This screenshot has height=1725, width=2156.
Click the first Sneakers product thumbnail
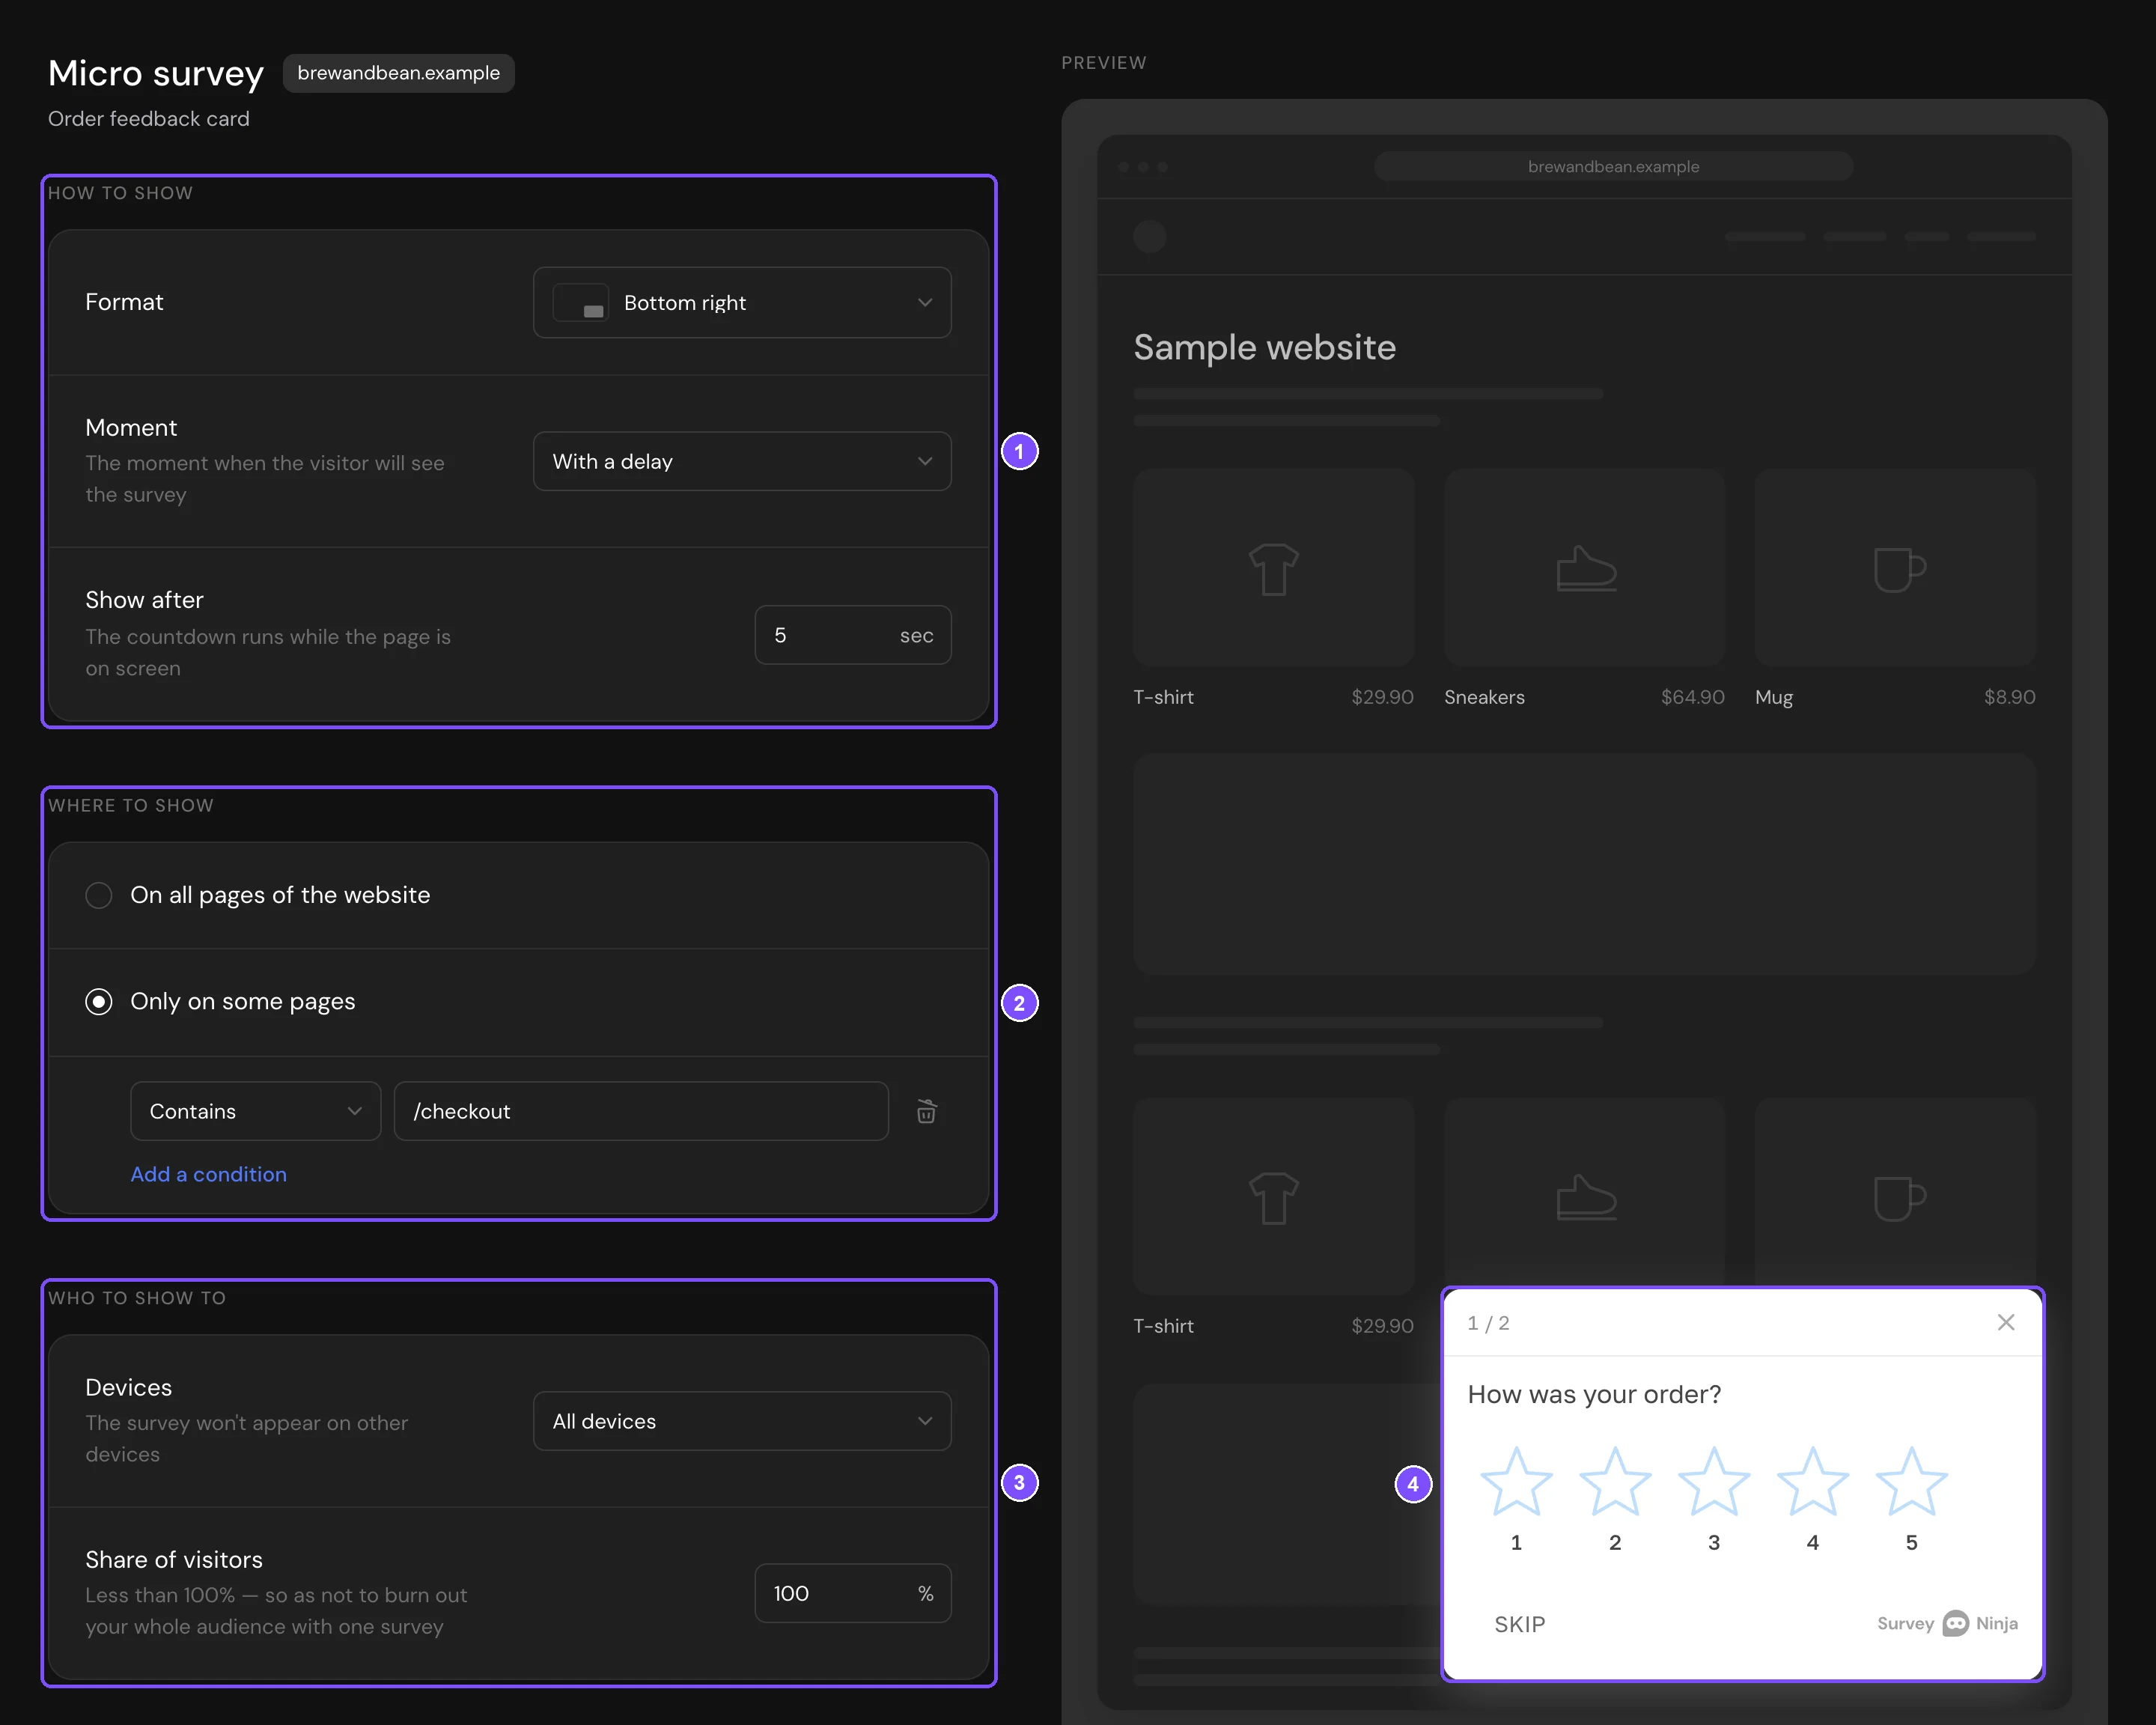coord(1584,568)
